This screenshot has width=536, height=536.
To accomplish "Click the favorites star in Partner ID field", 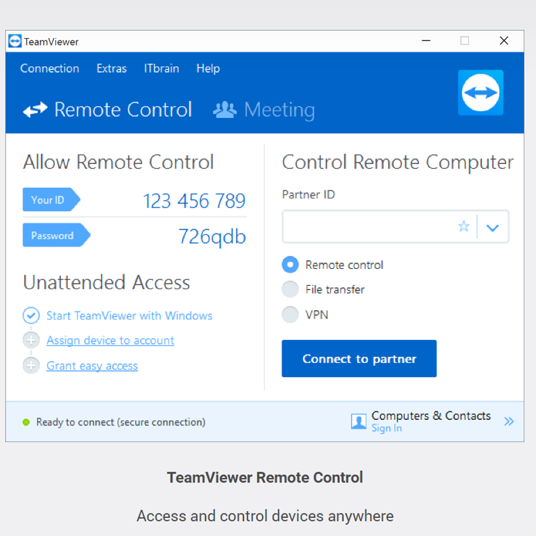I will click(x=464, y=226).
